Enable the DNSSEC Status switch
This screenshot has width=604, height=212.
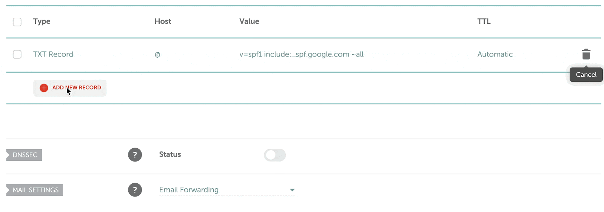[x=275, y=155]
